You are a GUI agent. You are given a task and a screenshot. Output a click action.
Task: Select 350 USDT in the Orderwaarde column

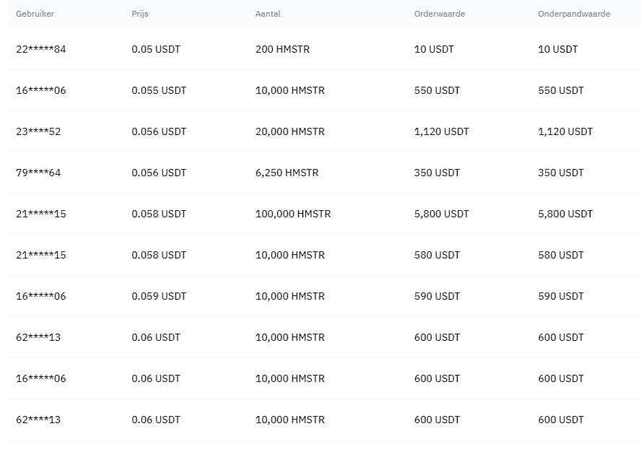coord(437,173)
